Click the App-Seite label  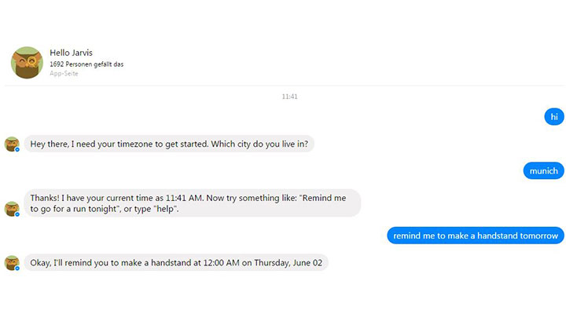[x=64, y=74]
